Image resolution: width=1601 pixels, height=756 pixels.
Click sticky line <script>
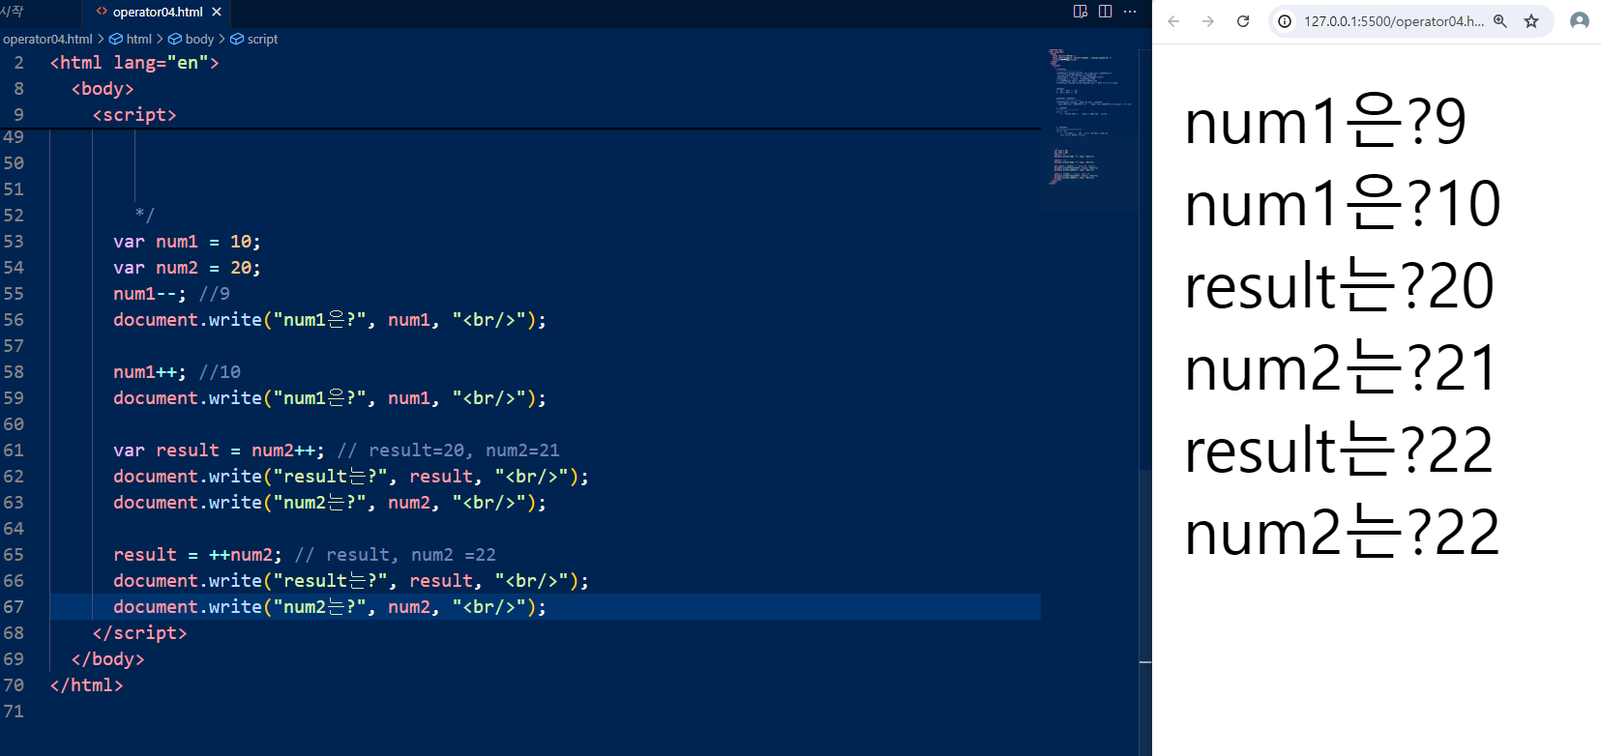pos(134,115)
